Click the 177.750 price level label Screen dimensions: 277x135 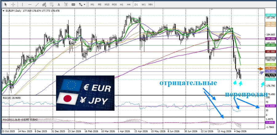coord(271,79)
